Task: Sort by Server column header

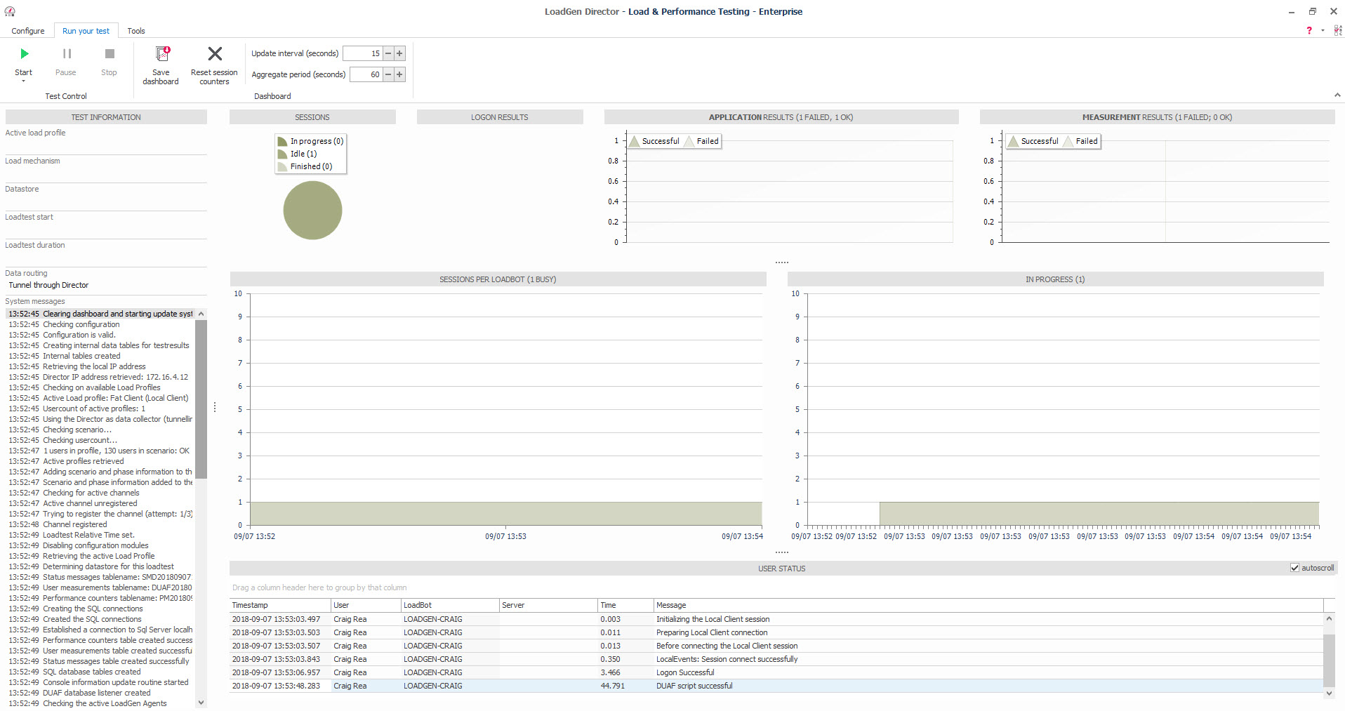Action: [548, 605]
